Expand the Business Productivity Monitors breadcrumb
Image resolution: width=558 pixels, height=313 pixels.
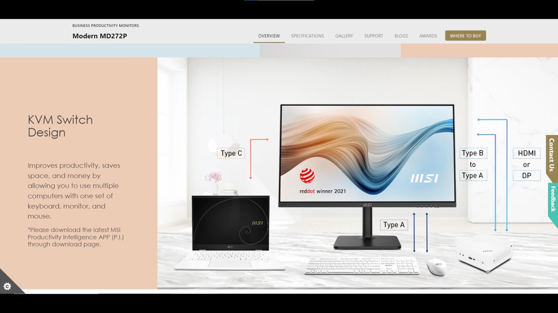point(105,25)
